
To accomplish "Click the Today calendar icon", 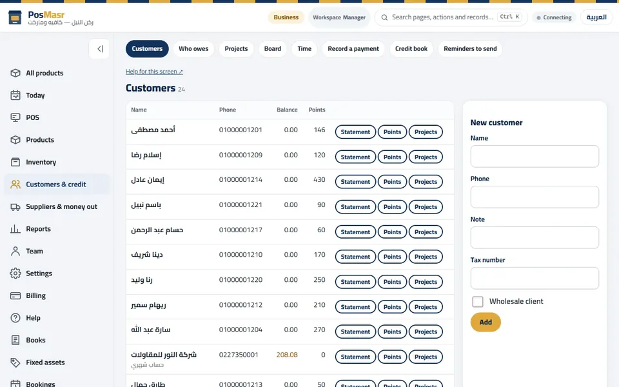I will [15, 95].
